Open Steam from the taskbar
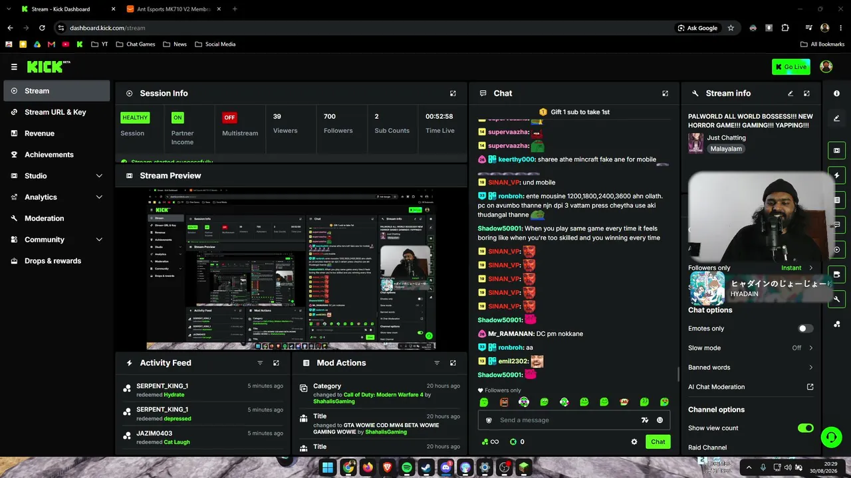Viewport: 851px width, 478px height. point(426,467)
